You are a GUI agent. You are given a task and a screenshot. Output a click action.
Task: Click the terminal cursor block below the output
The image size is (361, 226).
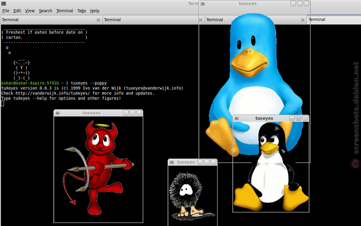click(x=3, y=104)
